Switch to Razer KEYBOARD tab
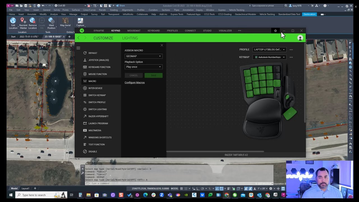The width and height of the screenshot is (359, 202). click(x=154, y=31)
